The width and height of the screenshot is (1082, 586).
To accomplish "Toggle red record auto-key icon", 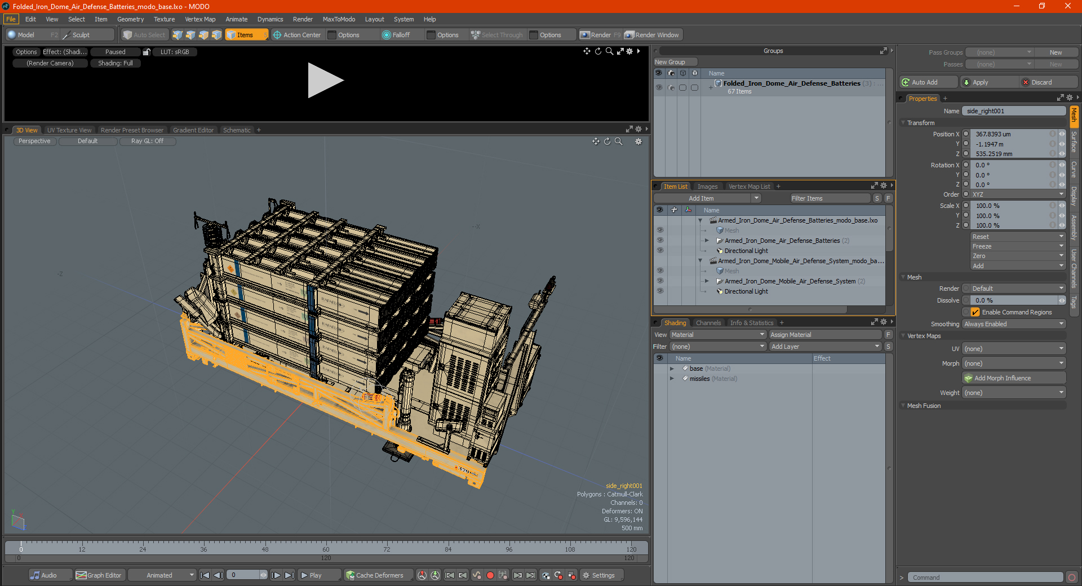I will pos(490,575).
